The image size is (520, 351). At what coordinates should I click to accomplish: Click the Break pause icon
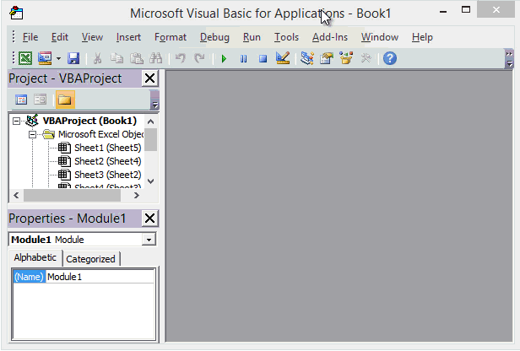243,59
